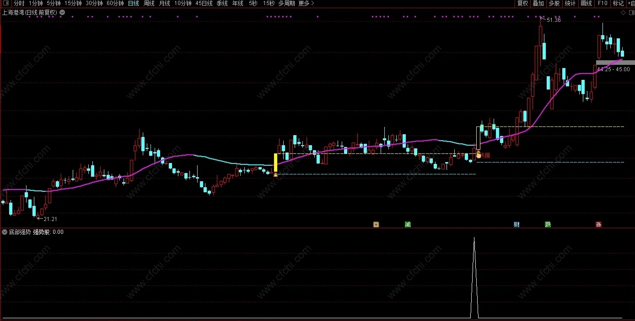This screenshot has width=635, height=321.
Task: Open dropdown next to 上海港湾 title
Action: [62, 12]
